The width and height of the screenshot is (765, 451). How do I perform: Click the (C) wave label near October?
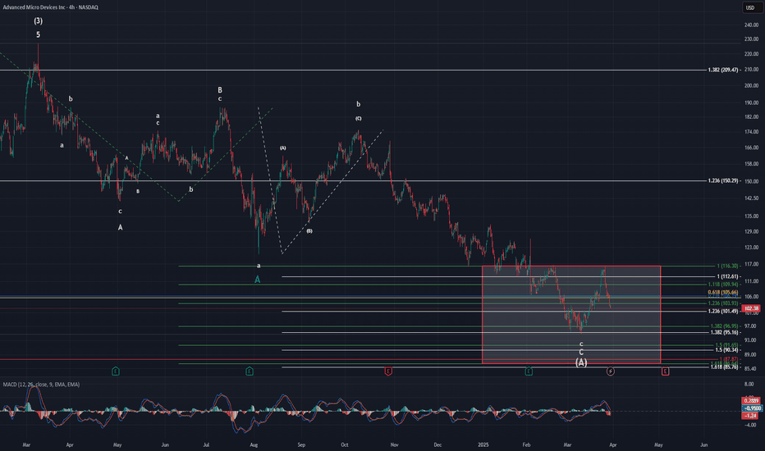[359, 118]
